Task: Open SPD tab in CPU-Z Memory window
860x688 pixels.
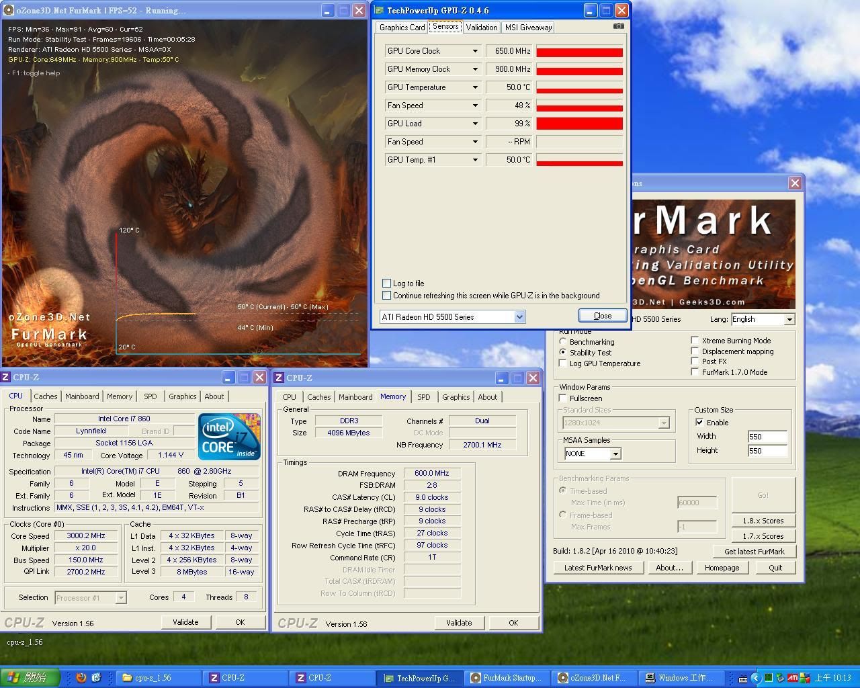Action: tap(424, 397)
